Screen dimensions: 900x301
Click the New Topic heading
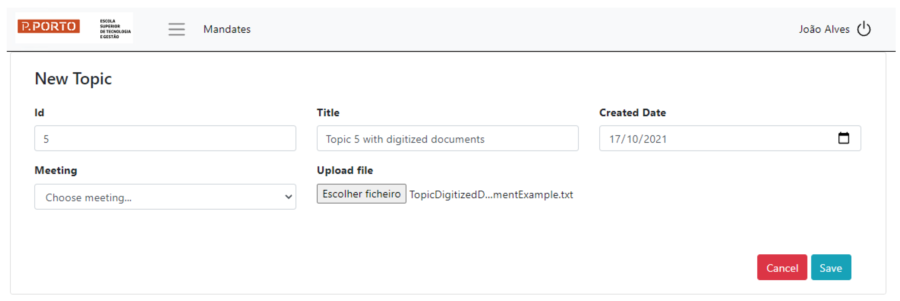pos(73,79)
